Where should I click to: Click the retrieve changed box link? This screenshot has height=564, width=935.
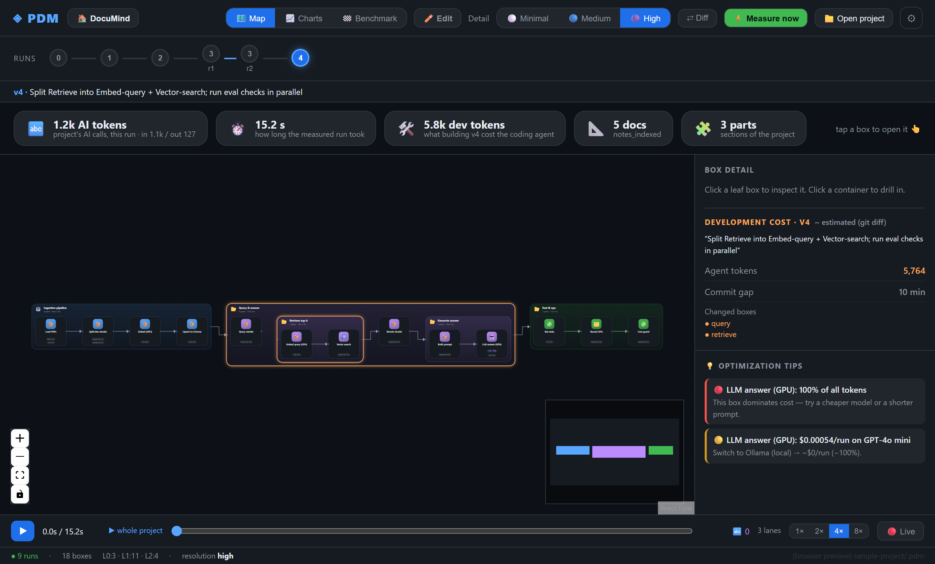[x=723, y=334]
